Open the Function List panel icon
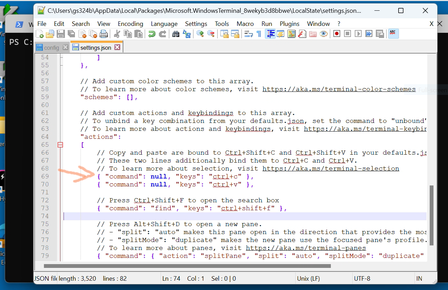 point(302,34)
